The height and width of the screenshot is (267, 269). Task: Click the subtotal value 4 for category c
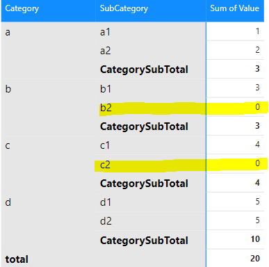(x=257, y=183)
